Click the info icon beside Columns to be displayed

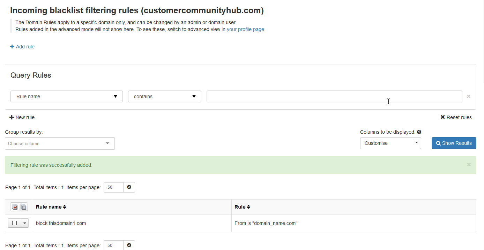pos(419,132)
